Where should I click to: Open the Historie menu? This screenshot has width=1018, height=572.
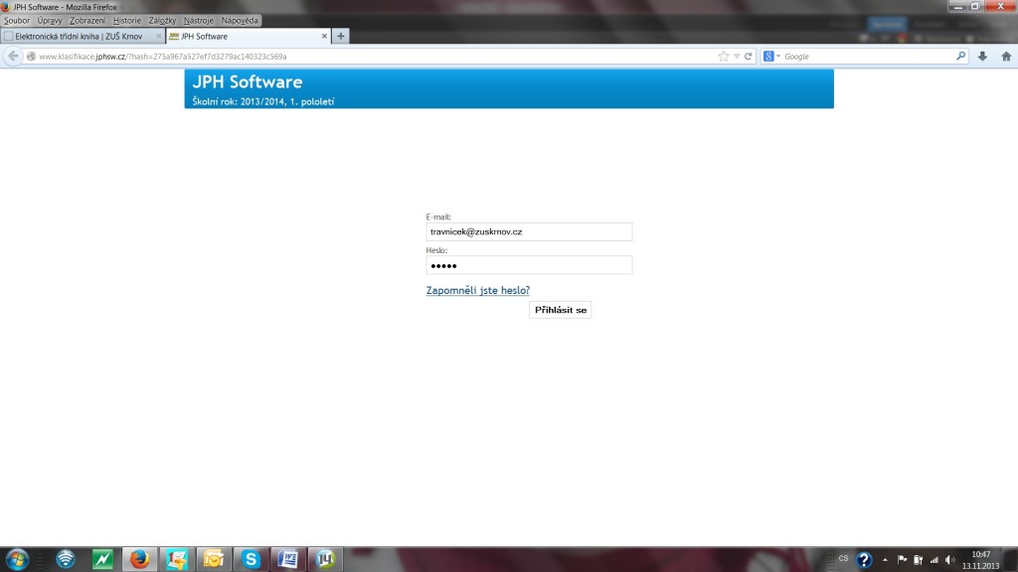click(x=126, y=21)
